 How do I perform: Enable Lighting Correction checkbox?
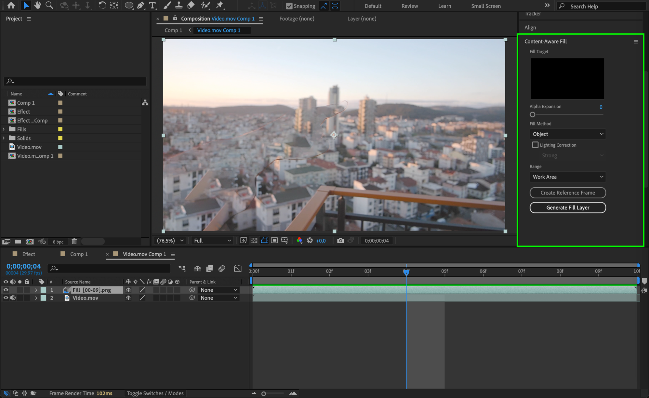coord(535,145)
